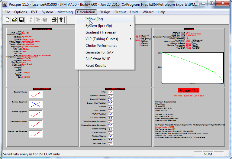Open the Output menu
Screen dimensions: 232x159
coord(120,12)
